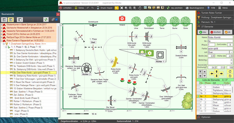The height and width of the screenshot is (123, 234).
Task: Click the yellow move-up arrow button
Action: point(217,72)
